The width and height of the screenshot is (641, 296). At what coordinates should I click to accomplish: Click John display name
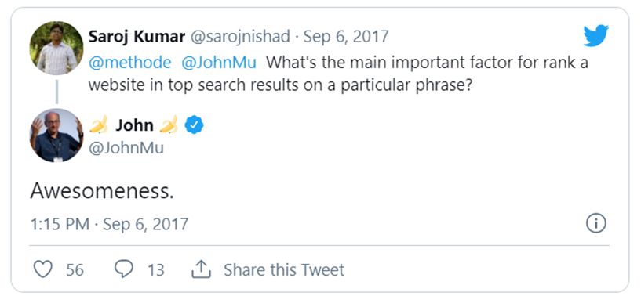point(134,125)
